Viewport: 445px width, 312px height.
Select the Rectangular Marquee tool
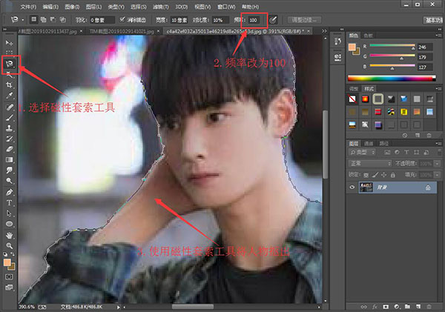coord(9,53)
